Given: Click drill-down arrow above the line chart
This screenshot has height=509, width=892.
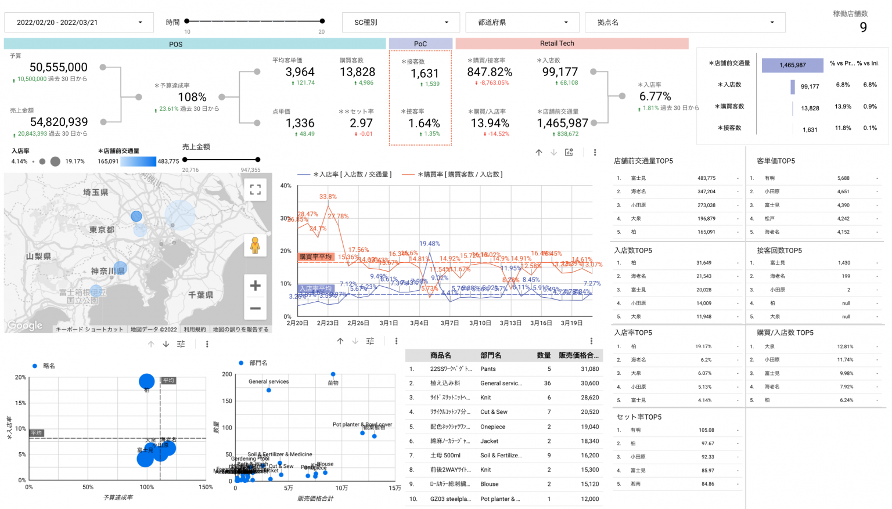Looking at the screenshot, I should pyautogui.click(x=554, y=153).
